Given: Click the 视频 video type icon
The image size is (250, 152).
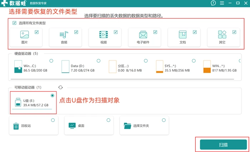Looking at the screenshot, I should (104, 35).
